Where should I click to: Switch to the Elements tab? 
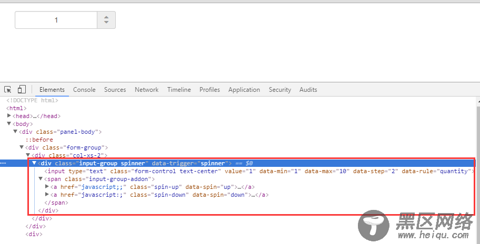point(52,90)
